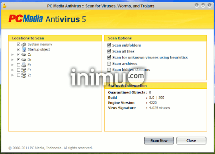The height and width of the screenshot is (154, 215).
Task: Check the E: drive checkbox
Action: tap(19, 65)
